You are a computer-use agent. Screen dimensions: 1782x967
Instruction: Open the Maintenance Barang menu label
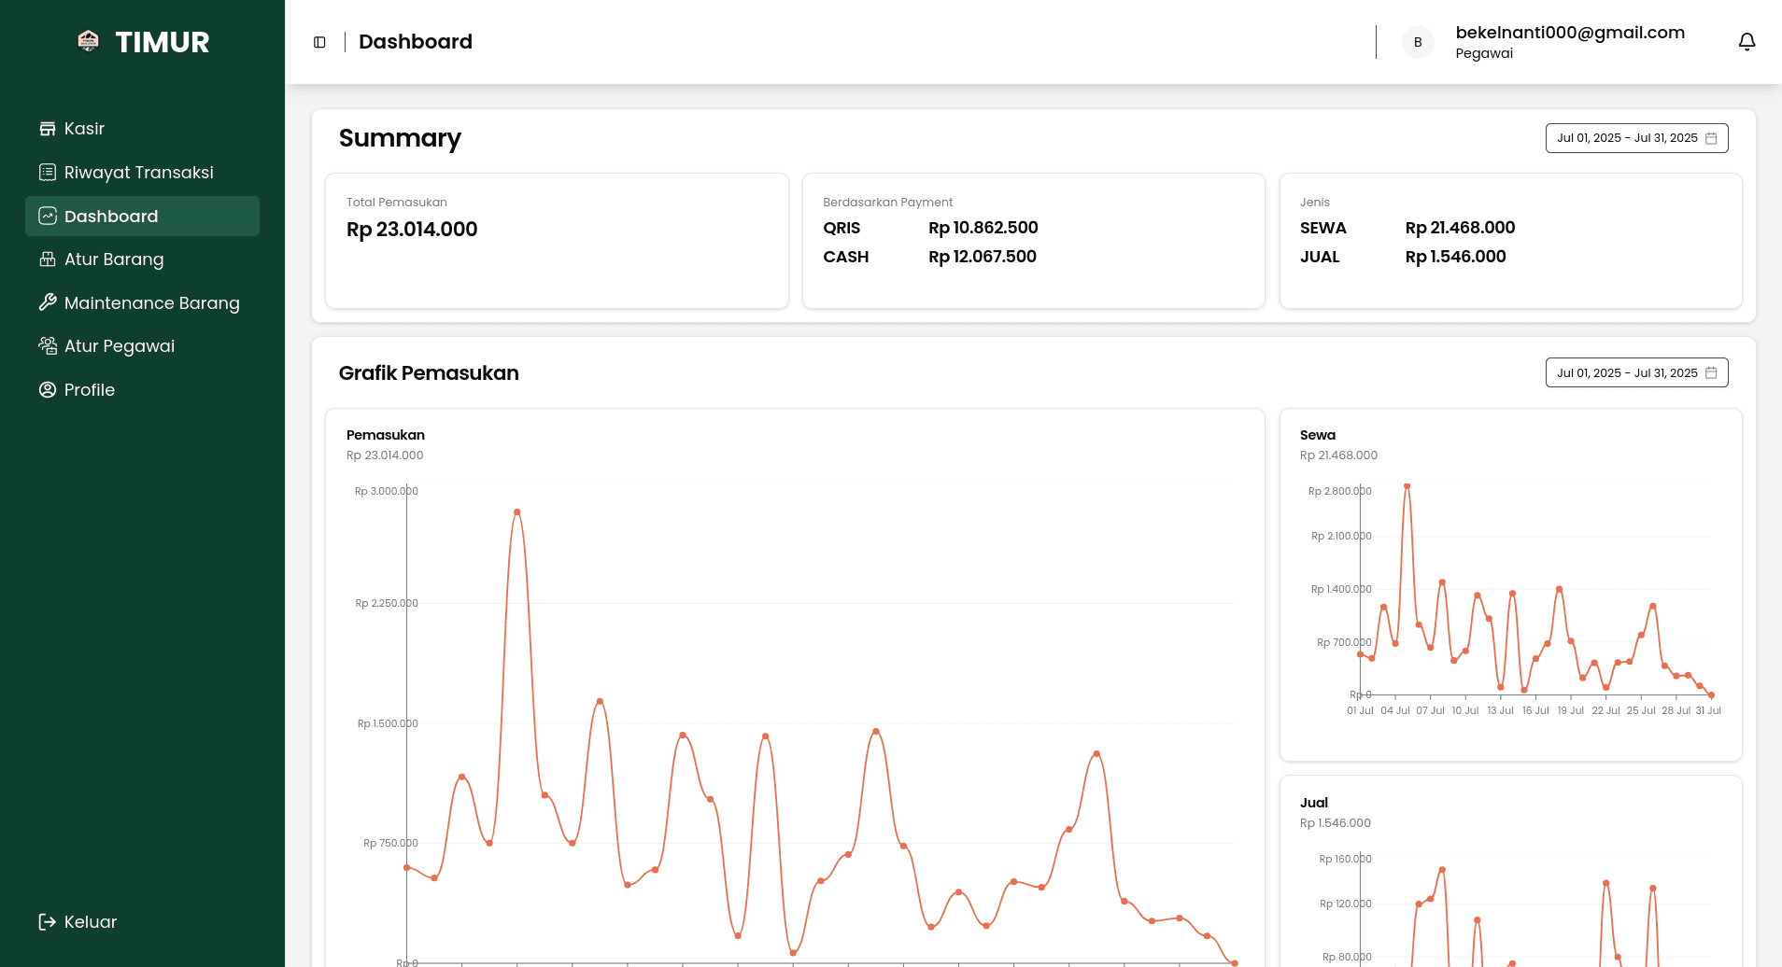click(152, 303)
